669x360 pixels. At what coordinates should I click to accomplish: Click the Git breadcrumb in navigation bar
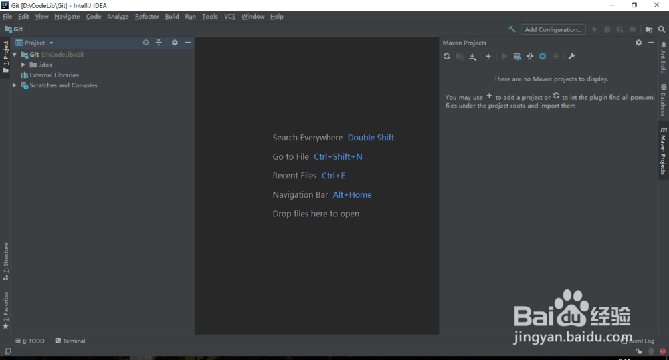click(13, 29)
